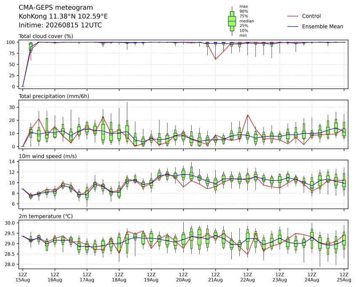Click the '90%' label in boxplot legend

(x=244, y=11)
